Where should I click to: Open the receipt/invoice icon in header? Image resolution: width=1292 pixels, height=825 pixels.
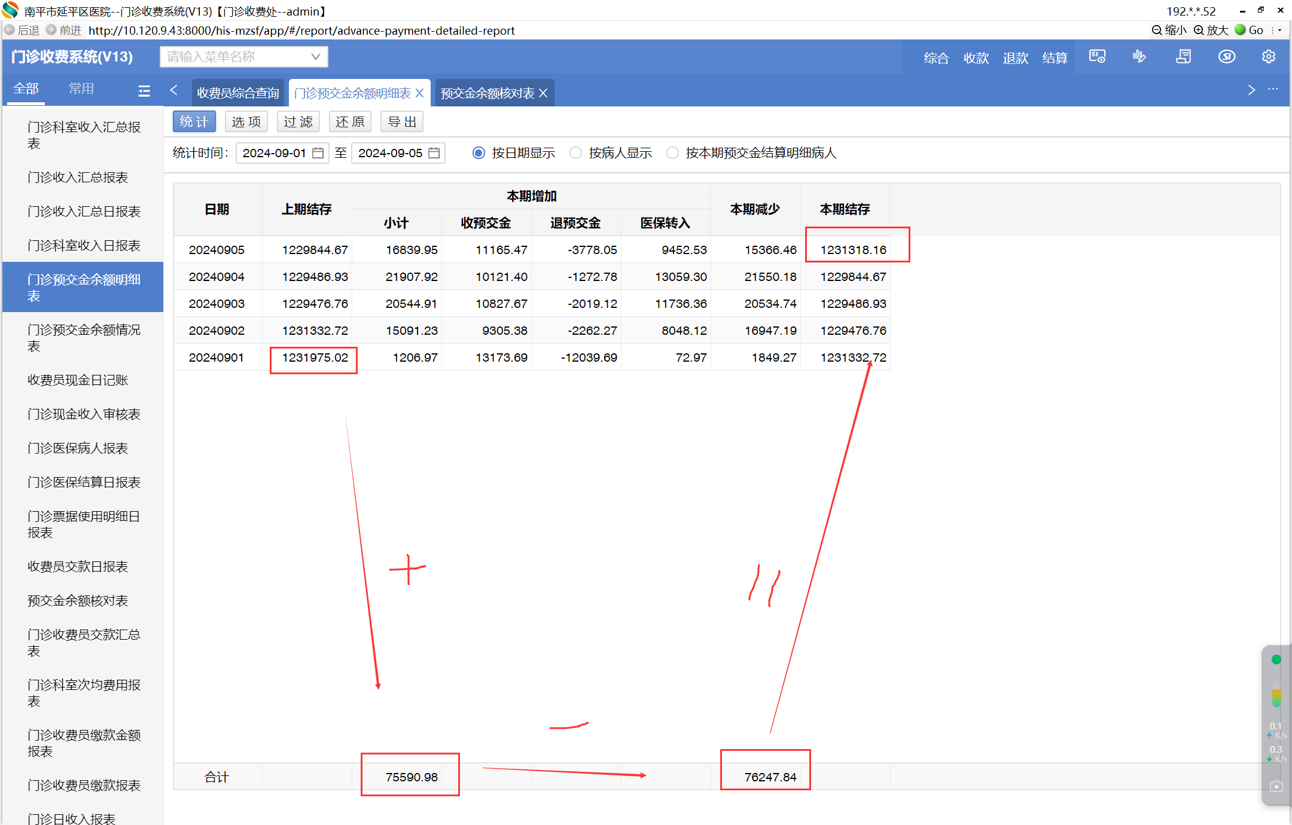tap(1183, 57)
